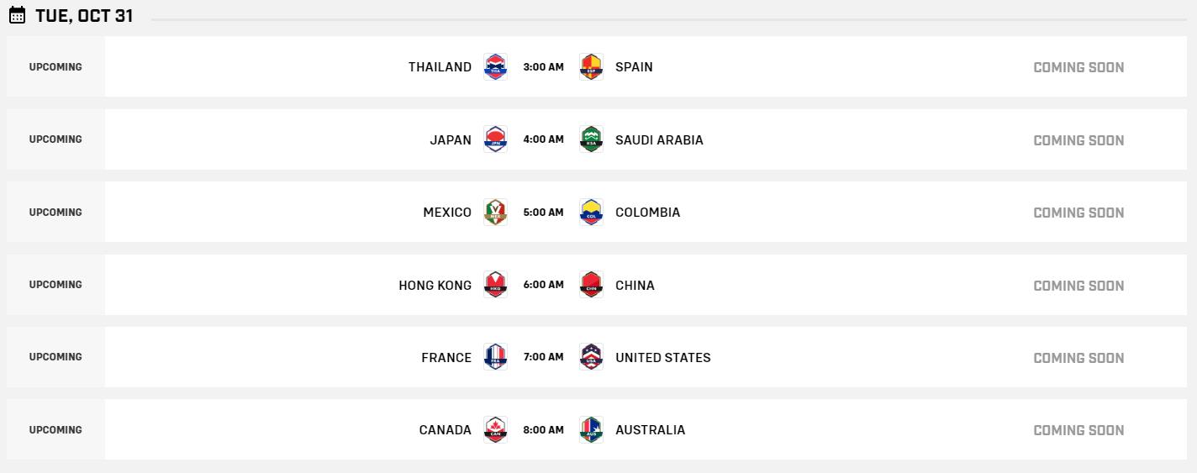Select the 5:00 AM Mexico–Colombia match time
1197x473 pixels.
point(543,213)
